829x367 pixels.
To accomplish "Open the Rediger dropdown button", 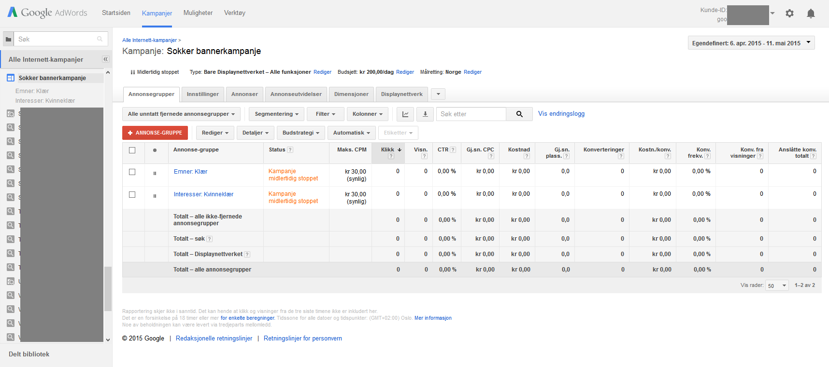I will [x=215, y=133].
